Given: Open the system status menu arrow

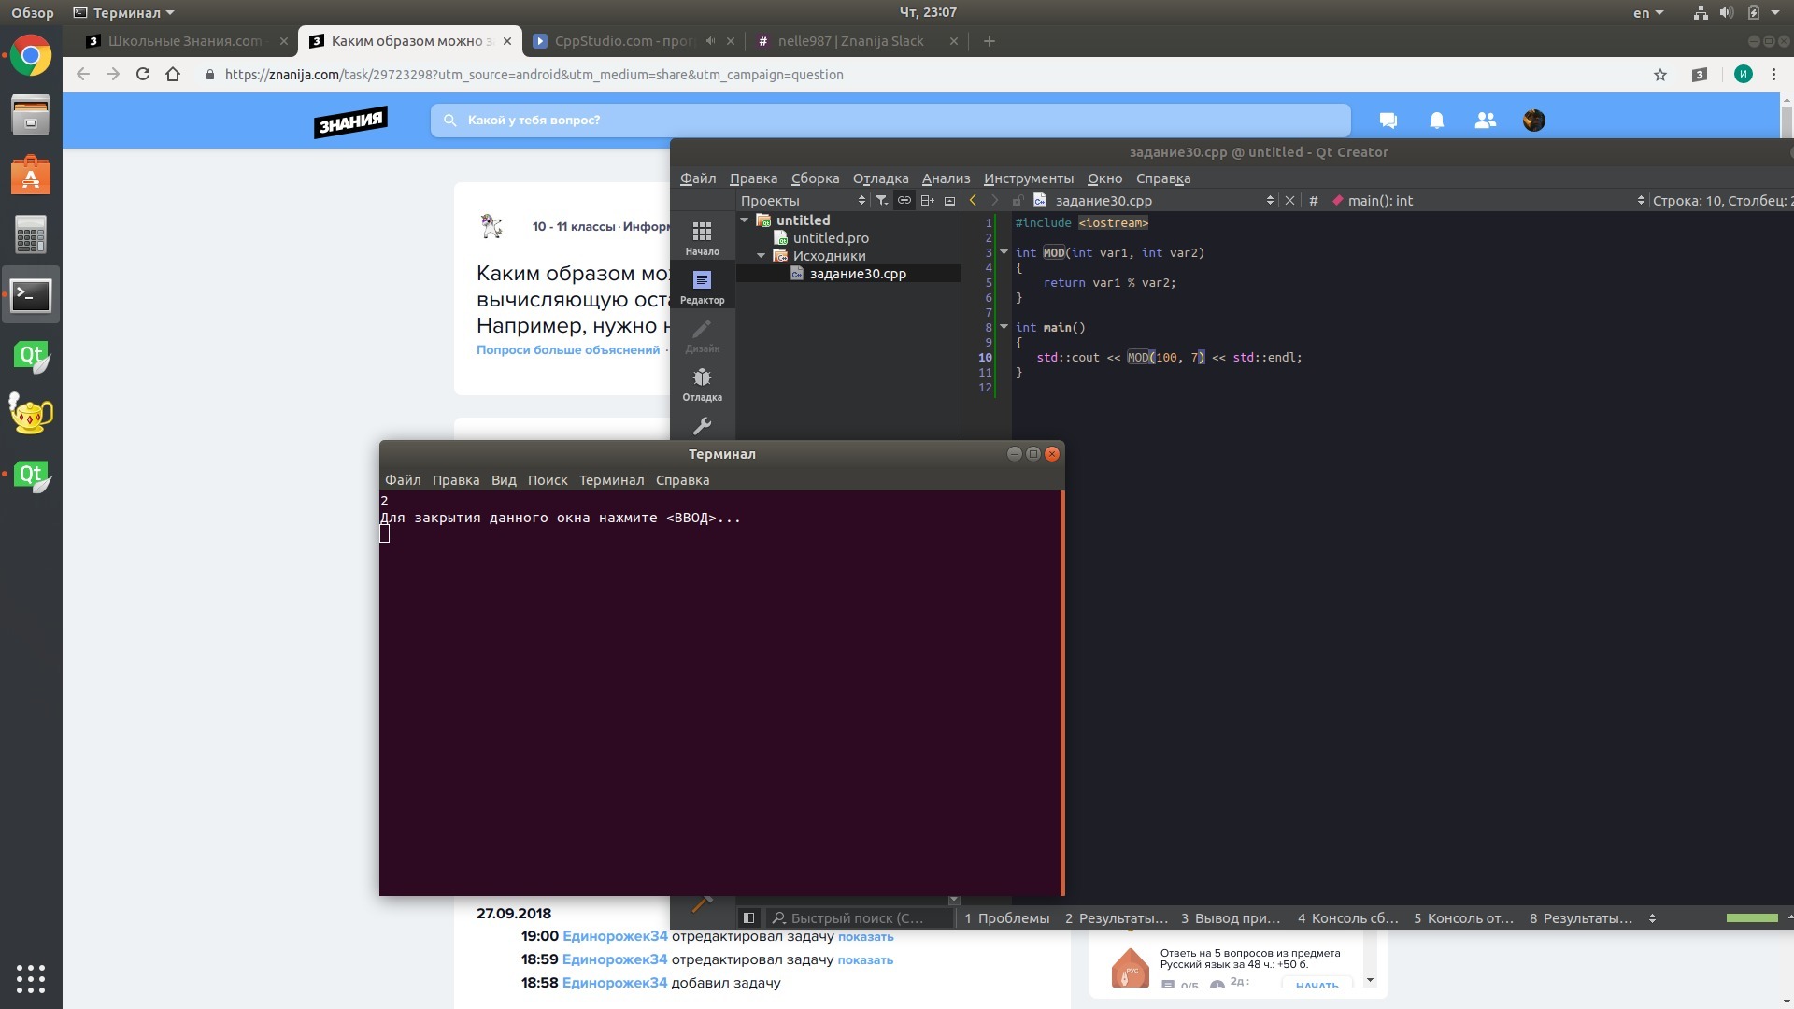Looking at the screenshot, I should (1775, 13).
